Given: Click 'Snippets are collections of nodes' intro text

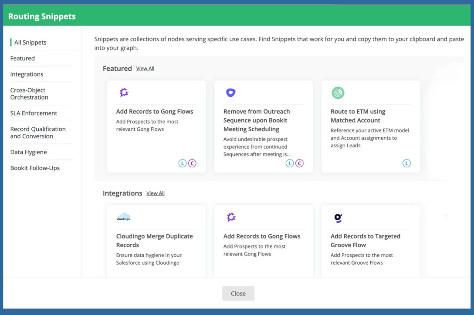Looking at the screenshot, I should point(279,43).
